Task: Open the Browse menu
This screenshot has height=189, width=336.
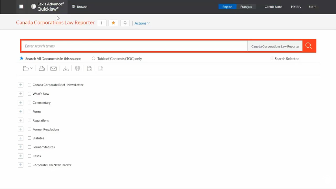Action: (x=80, y=7)
